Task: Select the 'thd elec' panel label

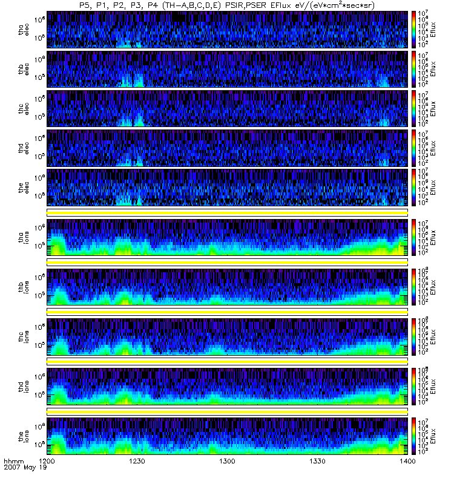Action: tap(24, 148)
